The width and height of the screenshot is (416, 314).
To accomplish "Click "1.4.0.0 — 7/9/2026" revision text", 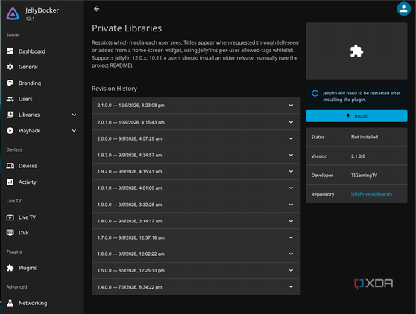I will tap(130, 287).
